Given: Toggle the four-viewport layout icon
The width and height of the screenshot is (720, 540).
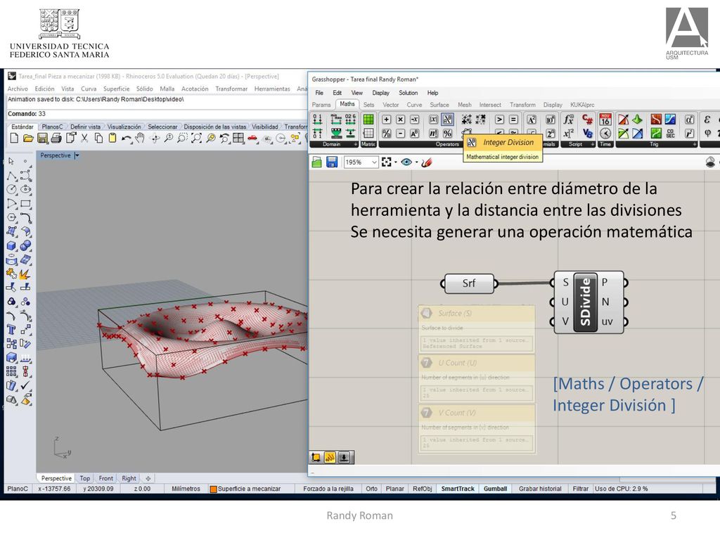Looking at the screenshot, I should coord(238,138).
